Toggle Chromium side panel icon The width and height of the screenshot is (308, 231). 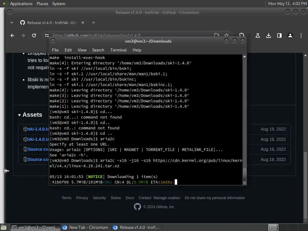(279, 35)
